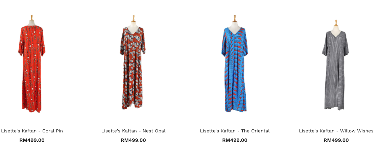Click the V-neckline of the grey kaftan
Viewport: 381px width, 162px height.
pos(336,34)
